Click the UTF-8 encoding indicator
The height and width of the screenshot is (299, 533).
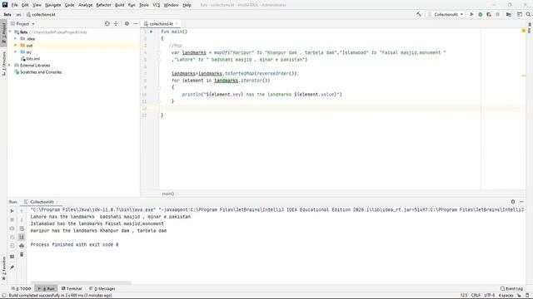tap(490, 296)
